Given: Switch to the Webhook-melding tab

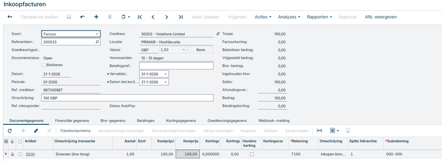Looking at the screenshot, I should tap(274, 120).
